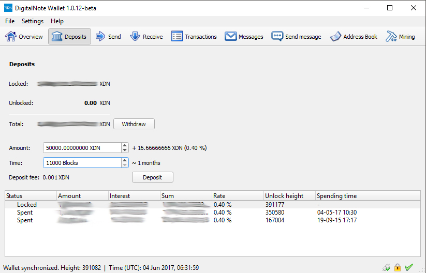Open the File menu
The image size is (426, 273).
tap(10, 21)
